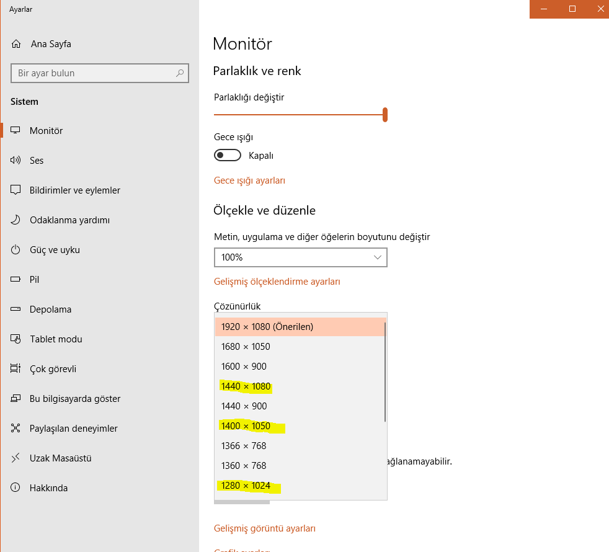Go to Ses settings page

click(x=100, y=161)
